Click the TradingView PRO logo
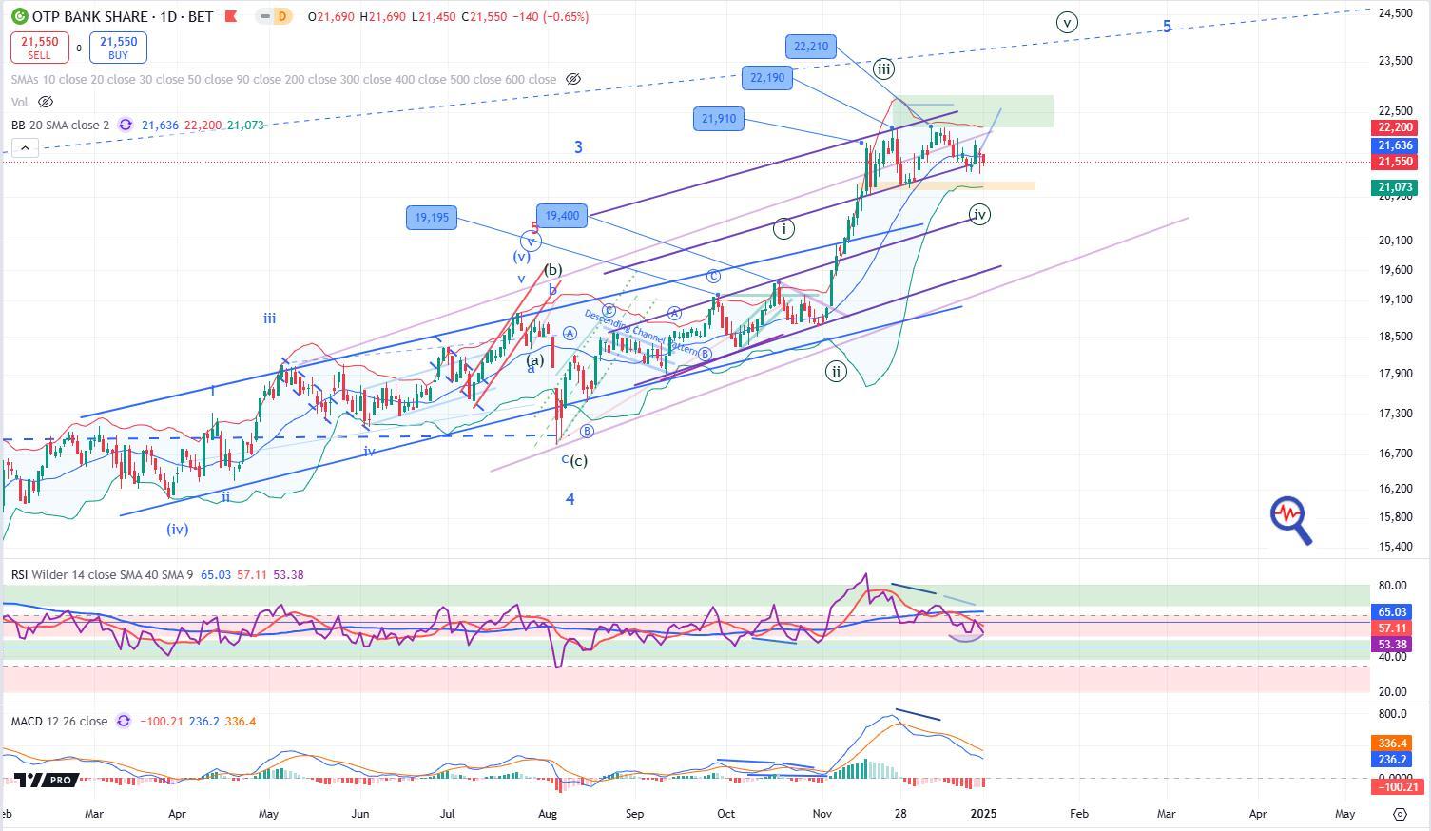 [x=45, y=780]
